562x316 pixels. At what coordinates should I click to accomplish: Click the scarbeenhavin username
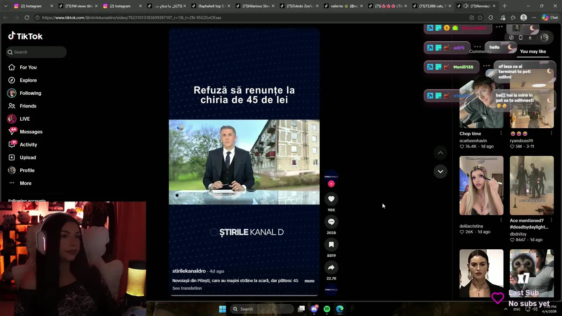pyautogui.click(x=473, y=141)
